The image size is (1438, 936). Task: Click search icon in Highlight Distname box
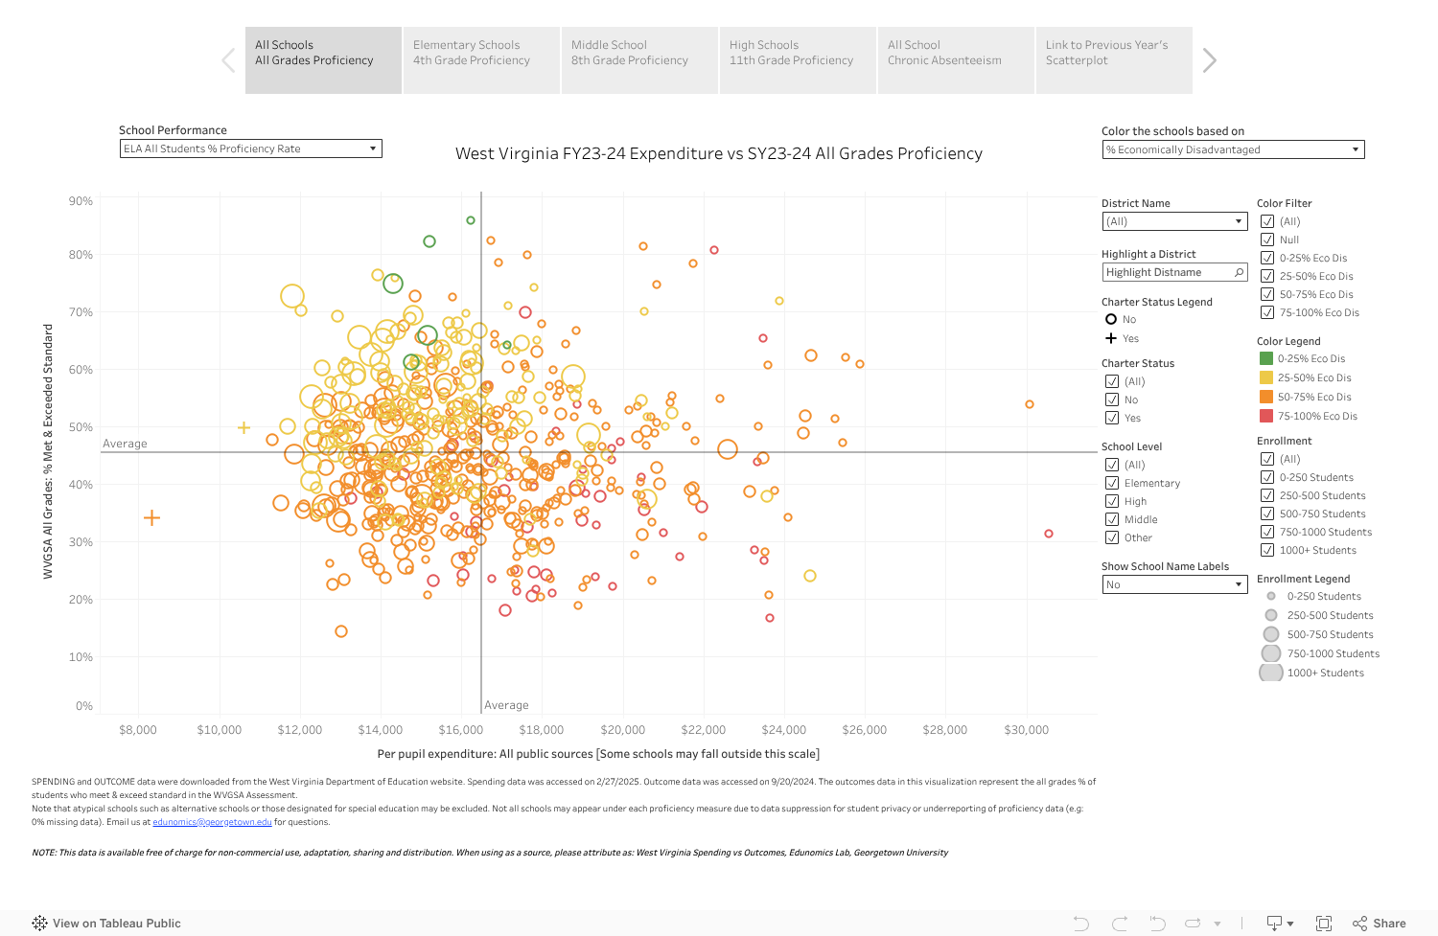(1239, 273)
